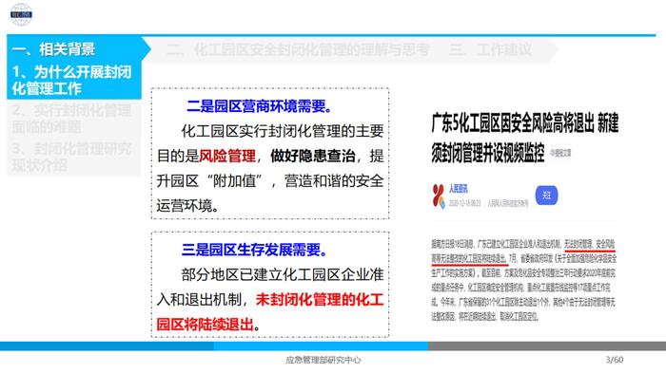
Task: Select 1、为什么开展封闭化管理工作 sidebar item
Action: coord(71,80)
